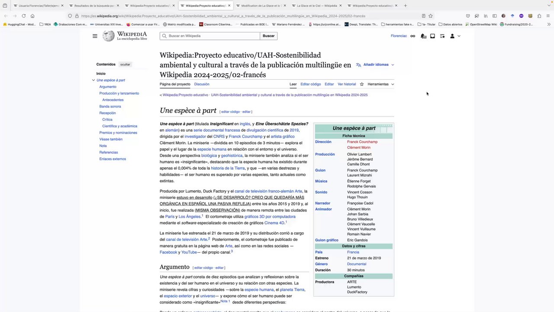Viewport: 554px width, 312px height.
Task: Open the tab list button at far left
Action: [5, 6]
